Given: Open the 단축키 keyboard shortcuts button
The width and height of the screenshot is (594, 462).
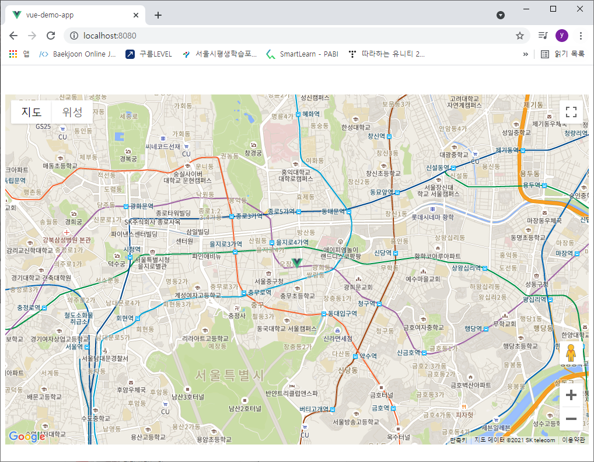Looking at the screenshot, I should point(459,440).
